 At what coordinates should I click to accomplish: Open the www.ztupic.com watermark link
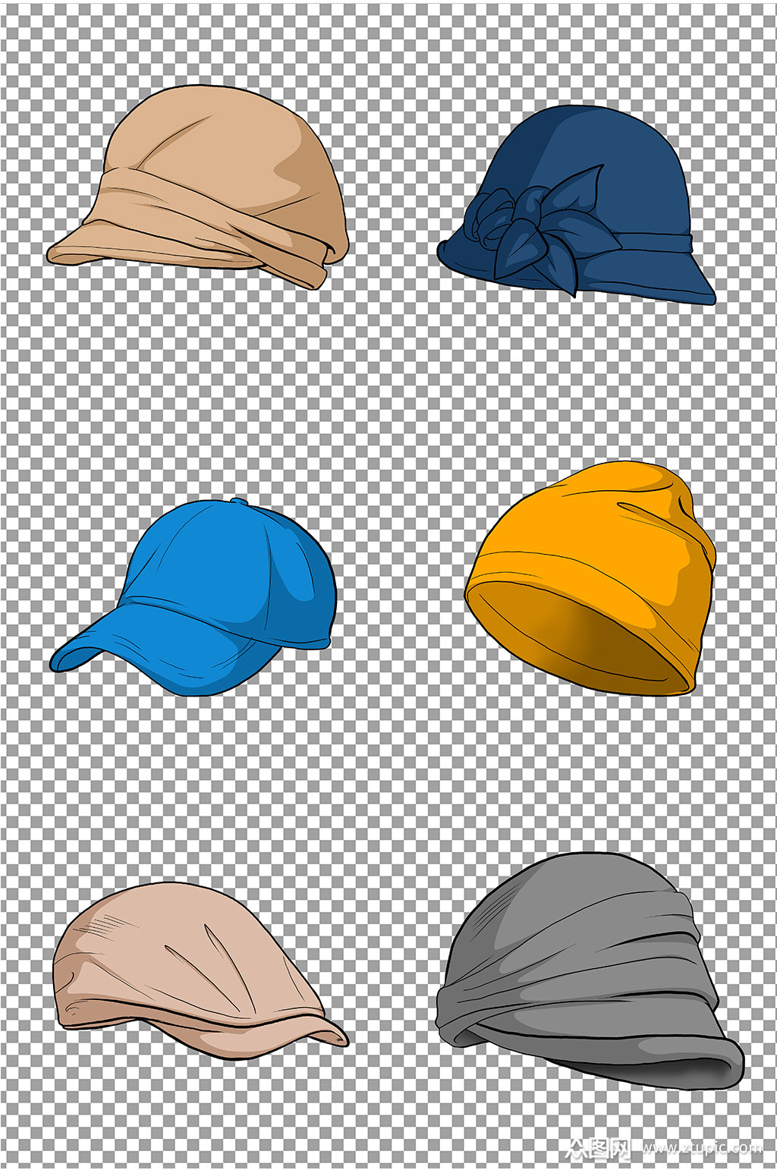coord(702,1148)
